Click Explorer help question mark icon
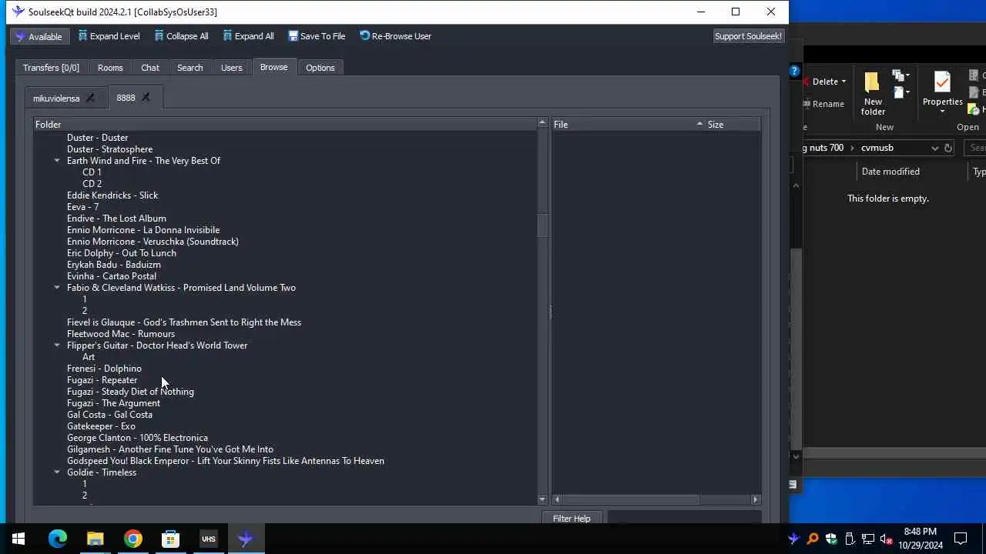This screenshot has height=554, width=986. coord(795,71)
